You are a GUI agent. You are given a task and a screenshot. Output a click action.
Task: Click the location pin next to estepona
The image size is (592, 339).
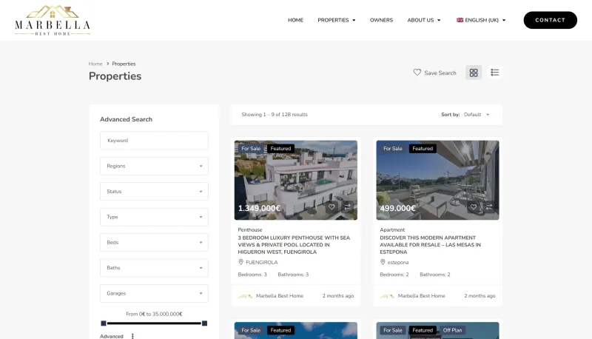[x=383, y=262]
